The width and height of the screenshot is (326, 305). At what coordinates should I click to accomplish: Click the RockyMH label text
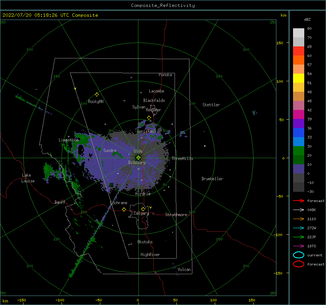coord(96,102)
